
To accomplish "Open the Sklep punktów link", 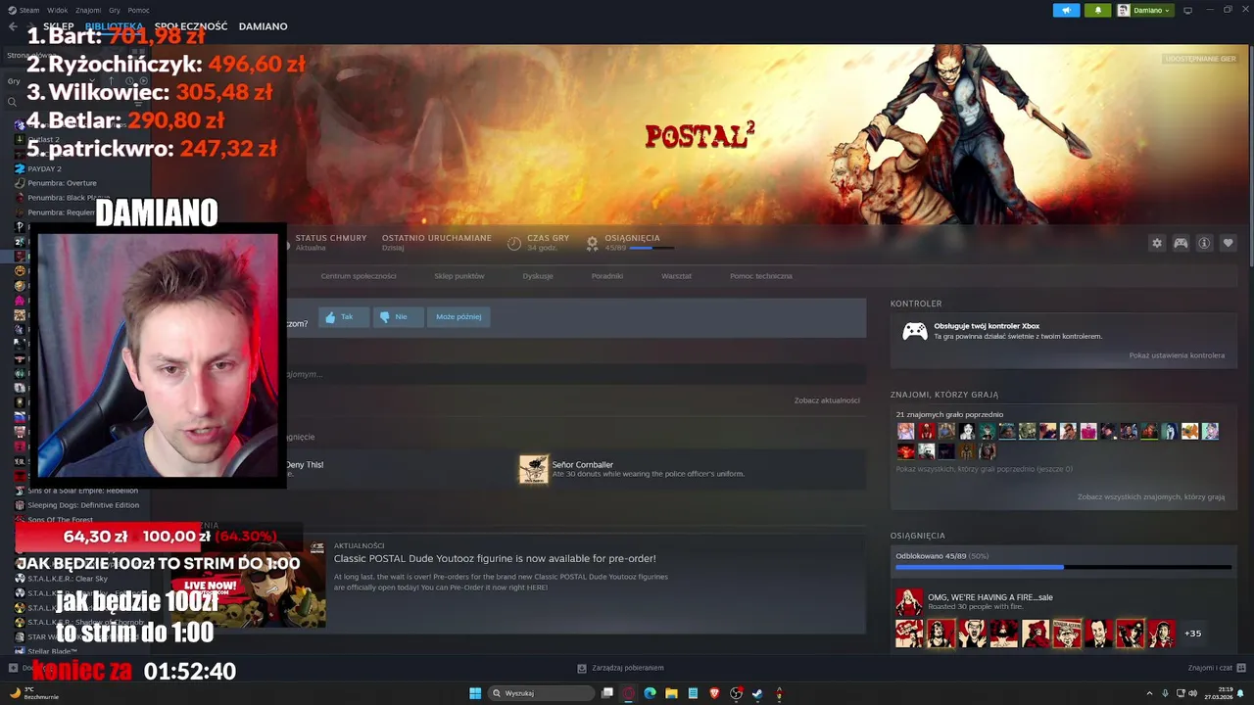I will (459, 276).
